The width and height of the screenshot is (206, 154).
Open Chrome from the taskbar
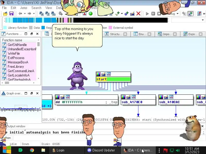pos(32,150)
